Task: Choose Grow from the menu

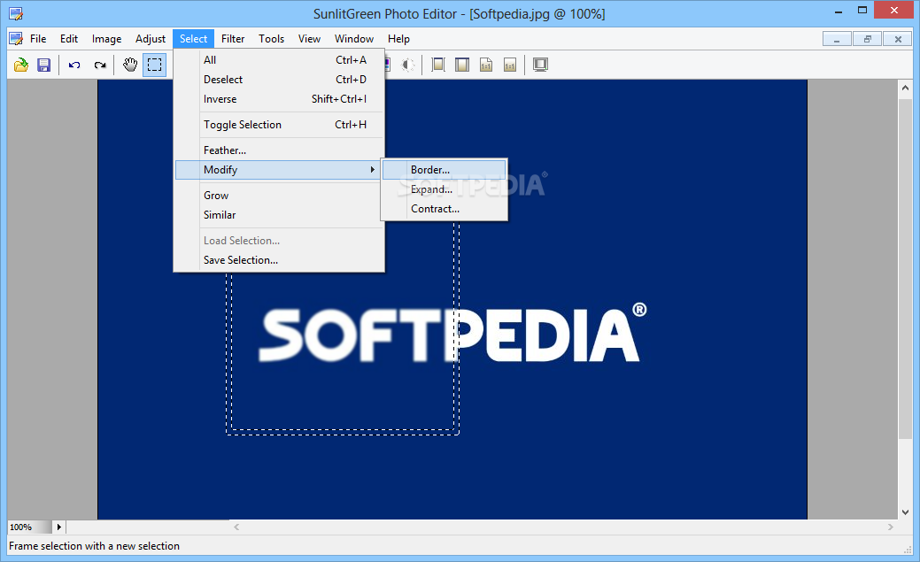Action: [279, 196]
